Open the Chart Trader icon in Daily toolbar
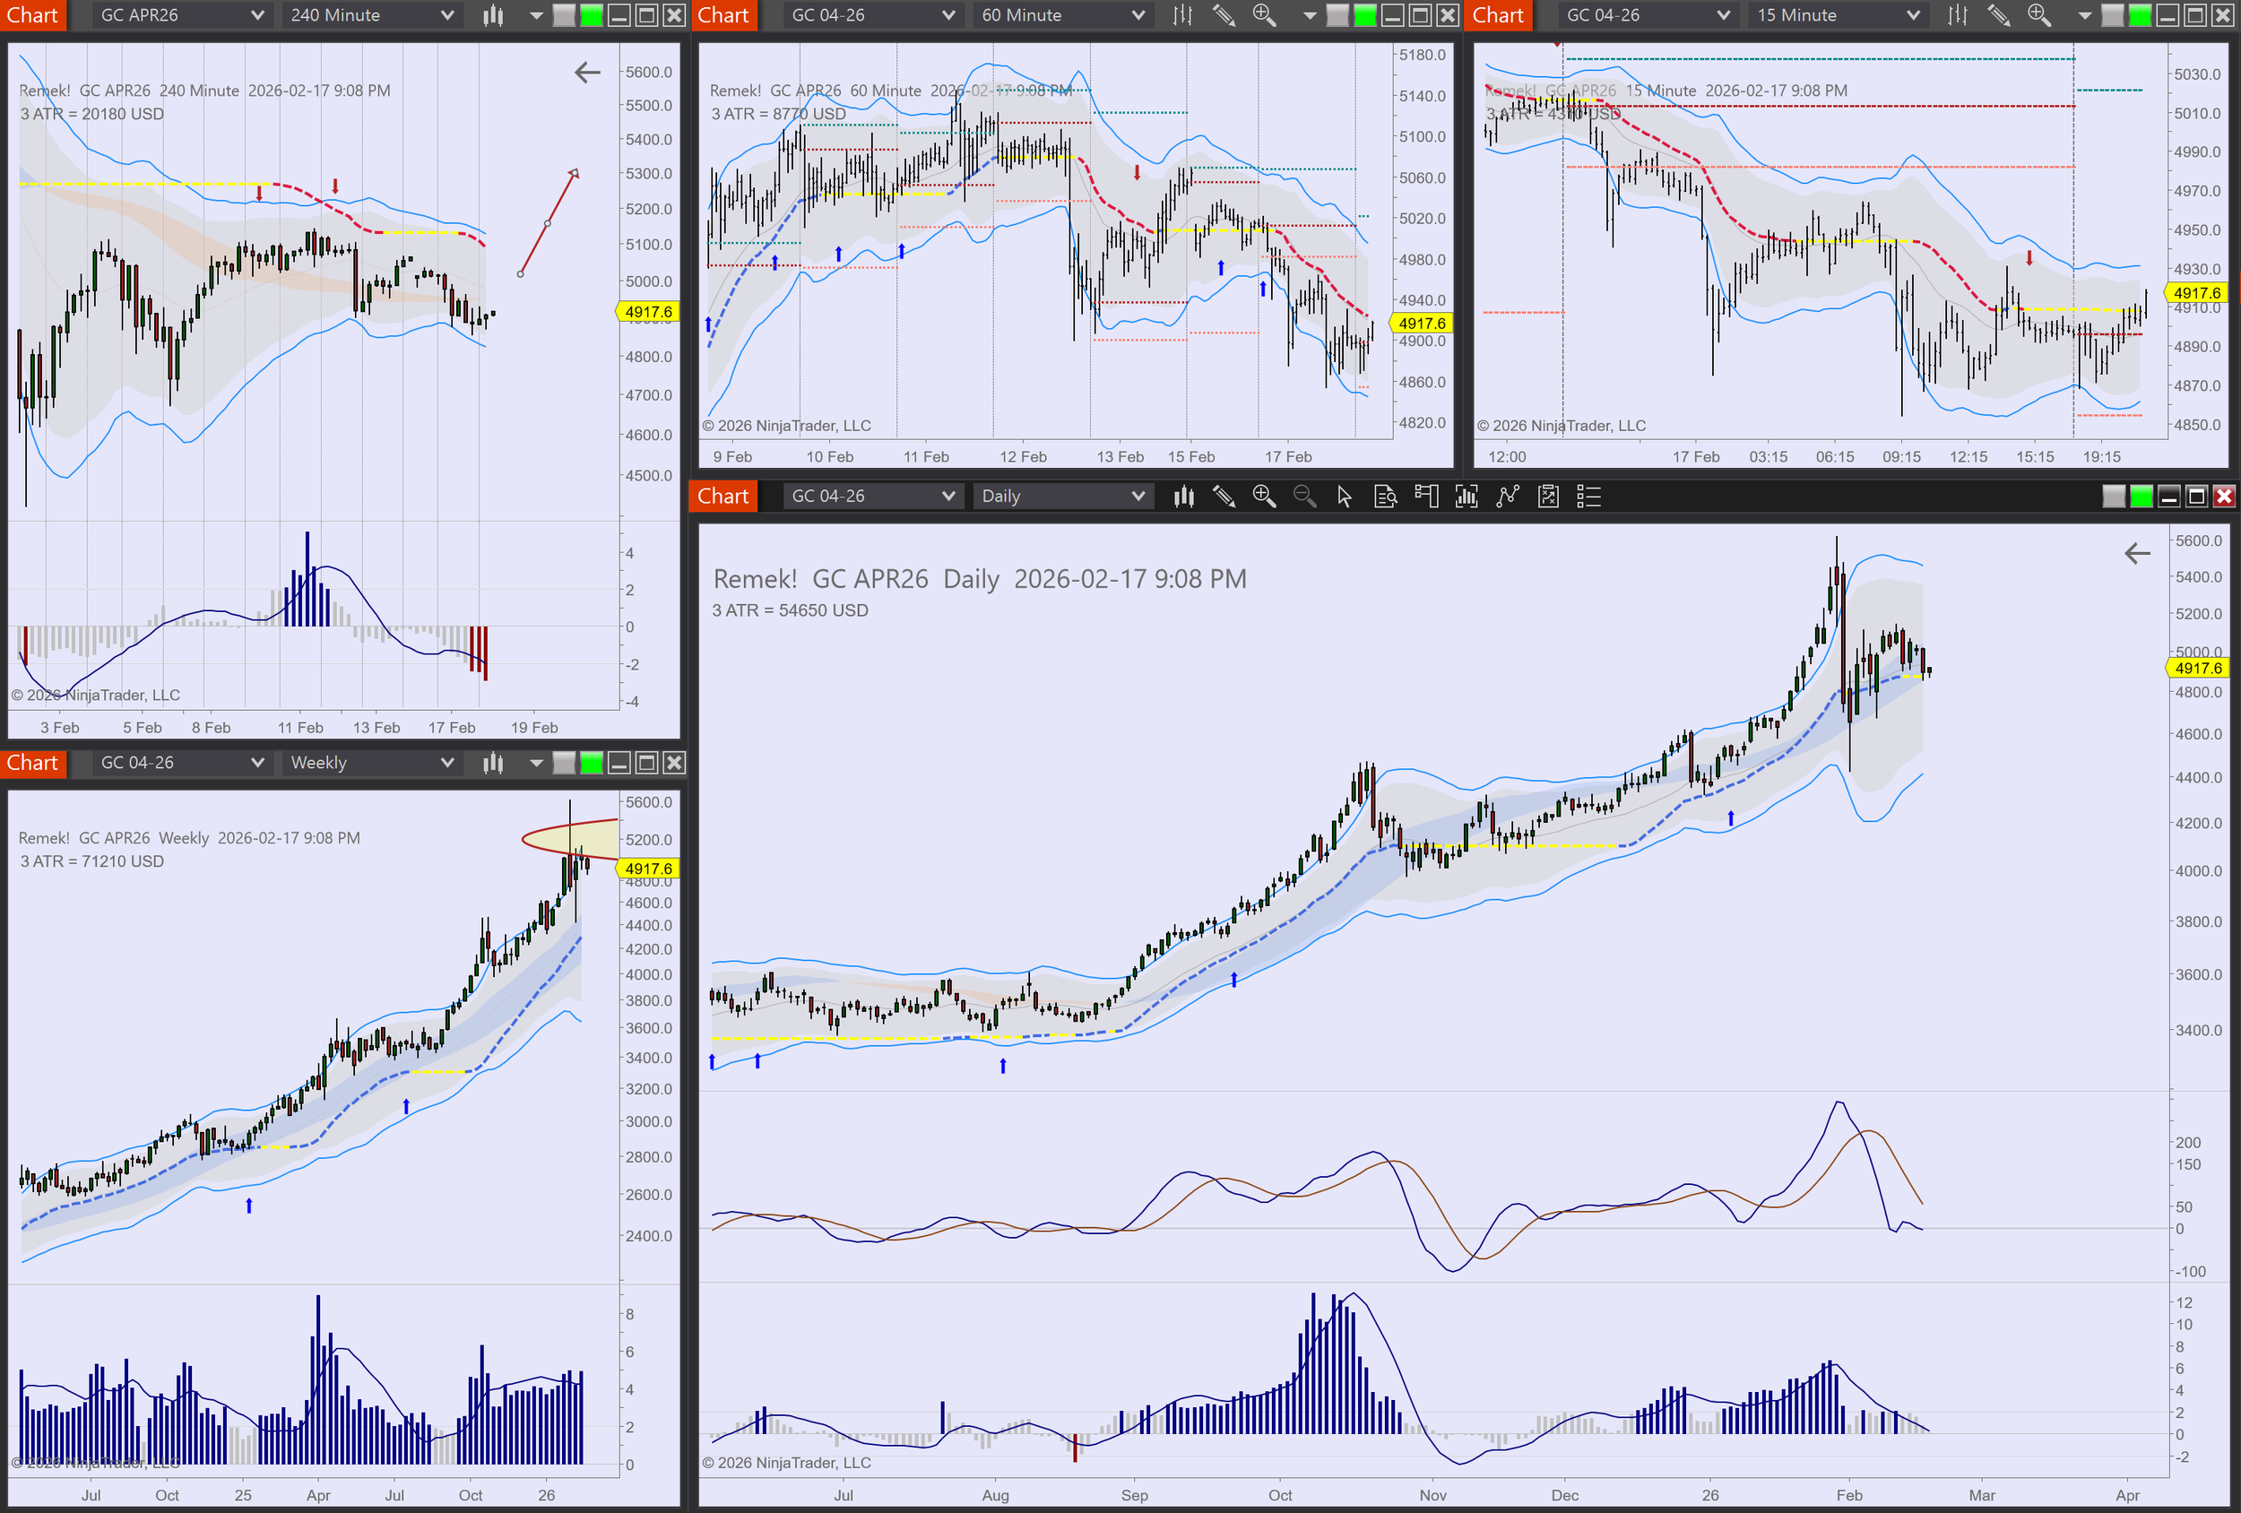The image size is (2241, 1513). [x=1426, y=497]
